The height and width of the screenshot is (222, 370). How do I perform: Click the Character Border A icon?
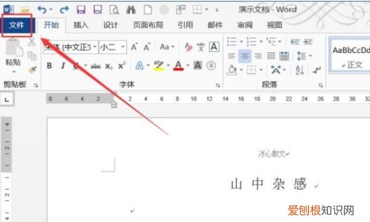(214, 47)
